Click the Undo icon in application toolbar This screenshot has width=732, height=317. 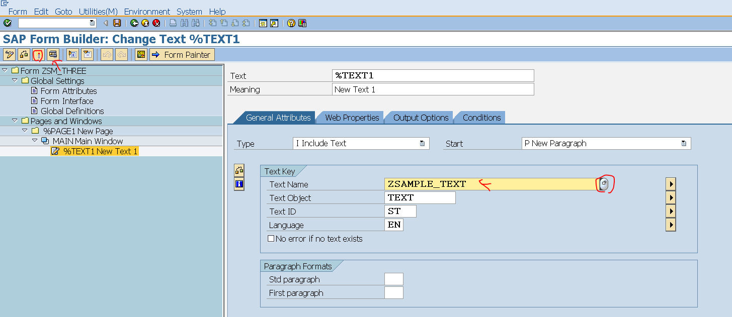(x=107, y=54)
